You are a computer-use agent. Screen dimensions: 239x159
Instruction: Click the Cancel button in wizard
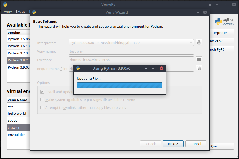pos(196,144)
